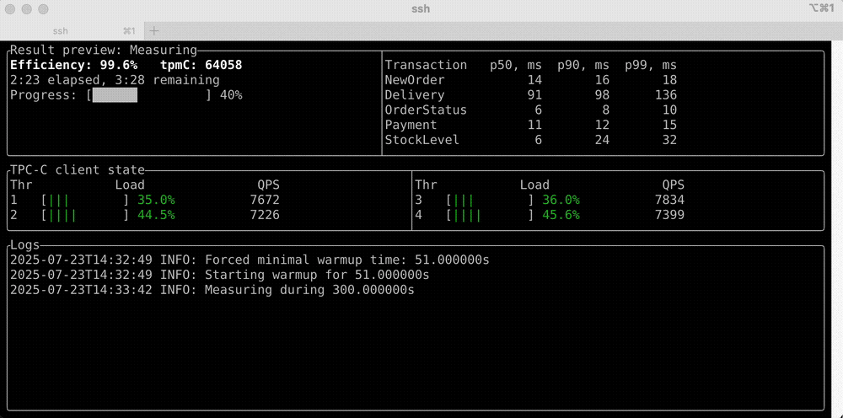Click thread 1 load bar
The width and height of the screenshot is (843, 418).
pos(85,201)
